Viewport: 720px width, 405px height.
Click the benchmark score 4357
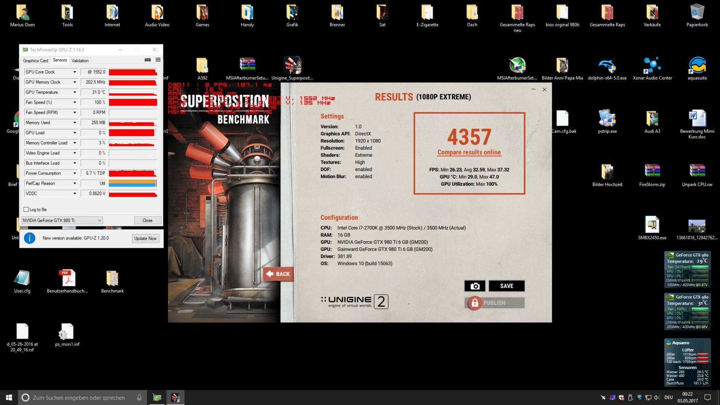[x=469, y=137]
